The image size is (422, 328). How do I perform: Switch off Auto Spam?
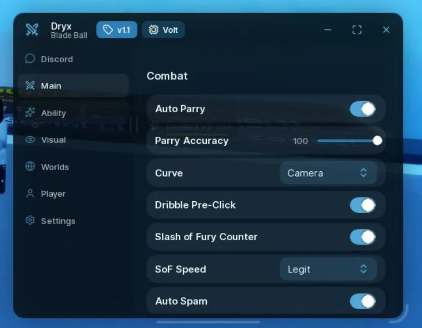coord(363,301)
